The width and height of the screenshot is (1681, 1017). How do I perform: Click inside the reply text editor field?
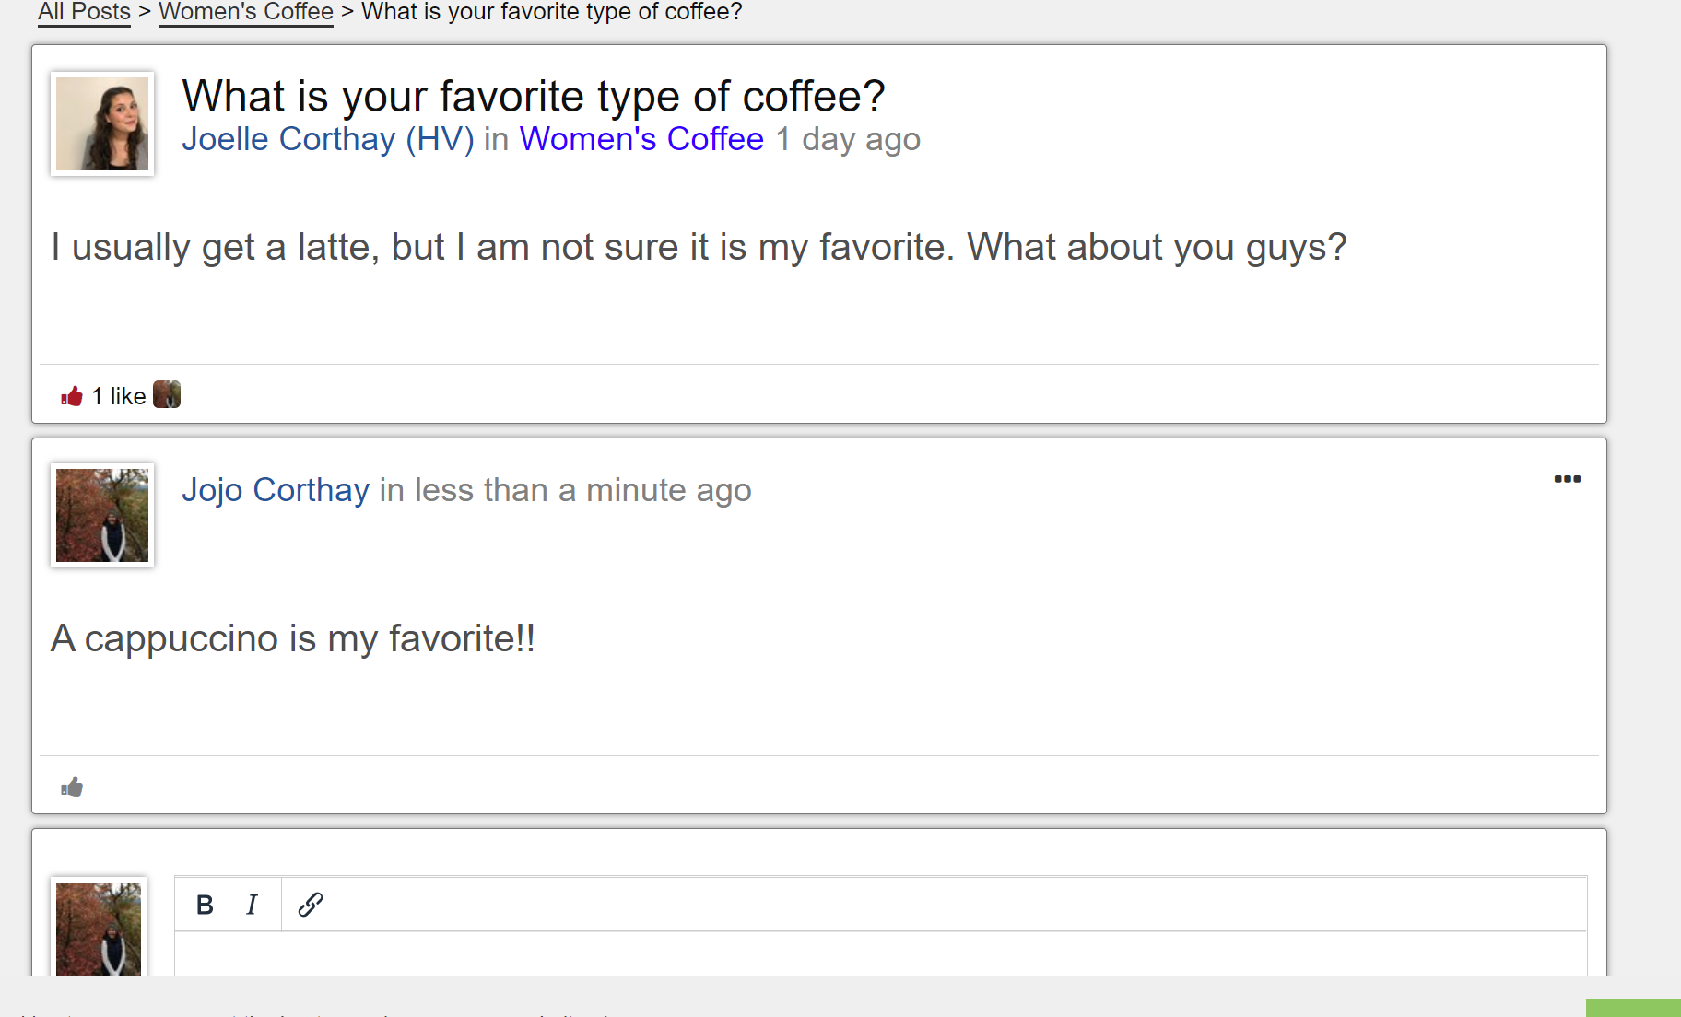point(880,954)
